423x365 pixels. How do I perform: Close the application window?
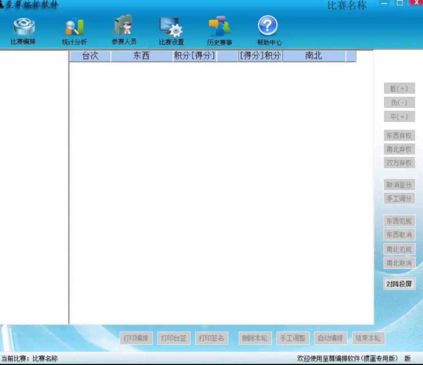(x=416, y=3)
